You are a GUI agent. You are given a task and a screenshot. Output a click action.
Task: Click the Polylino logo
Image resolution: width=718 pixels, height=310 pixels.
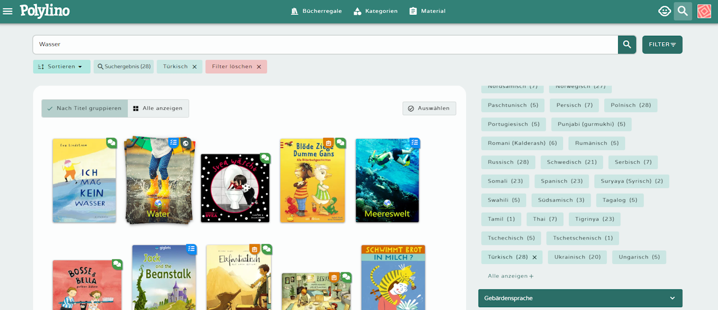(x=45, y=11)
